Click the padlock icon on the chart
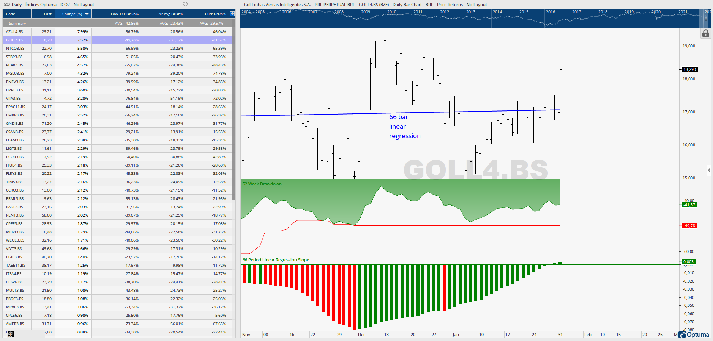 click(x=705, y=33)
